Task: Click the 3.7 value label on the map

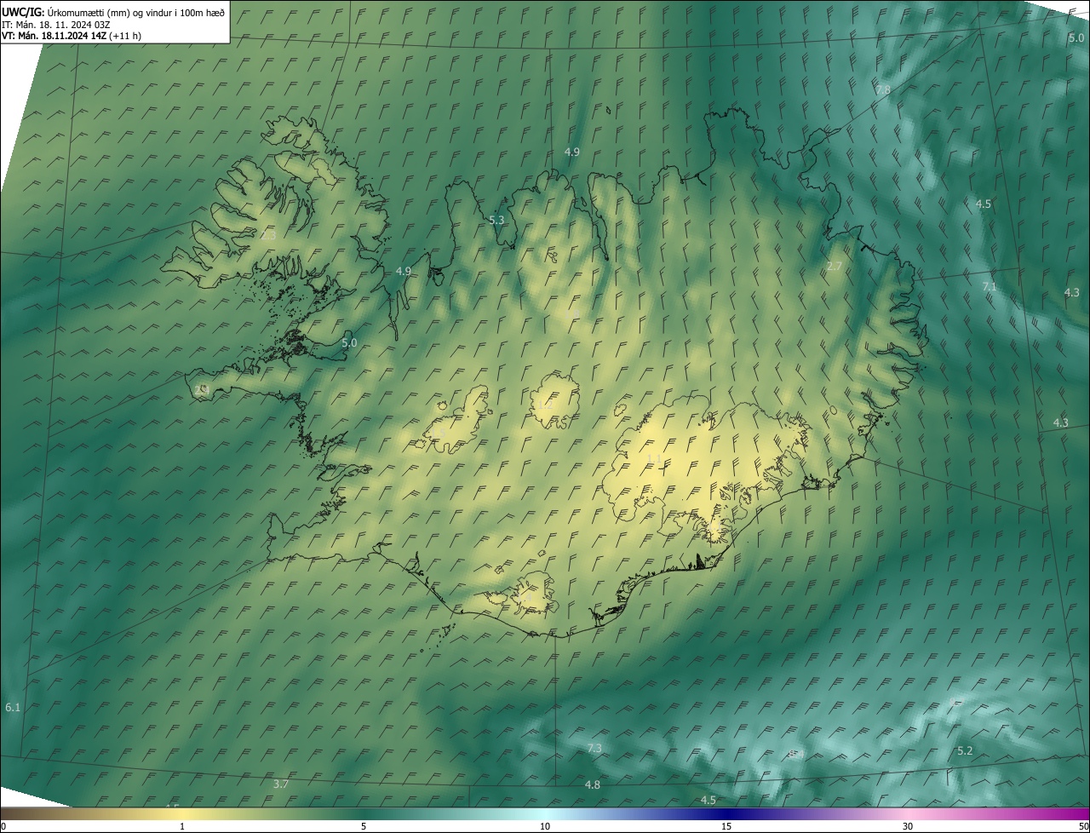Action: [282, 784]
